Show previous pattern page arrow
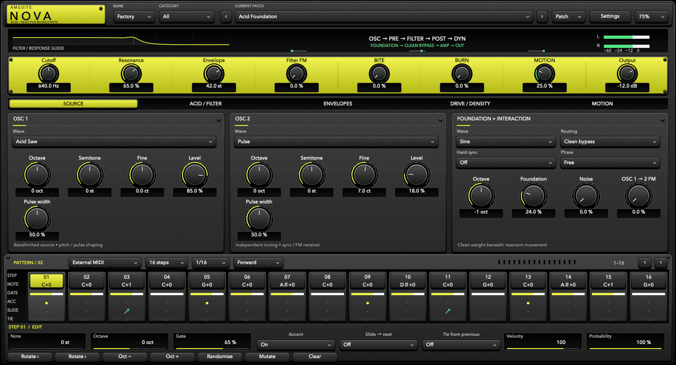 point(644,262)
